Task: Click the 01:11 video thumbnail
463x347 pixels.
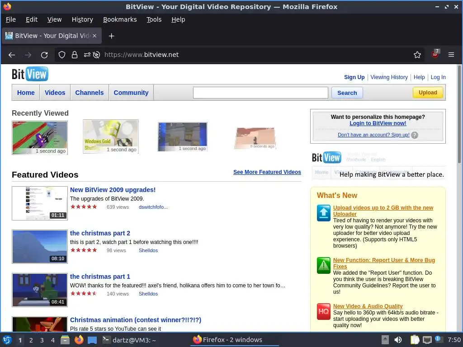Action: [x=40, y=203]
